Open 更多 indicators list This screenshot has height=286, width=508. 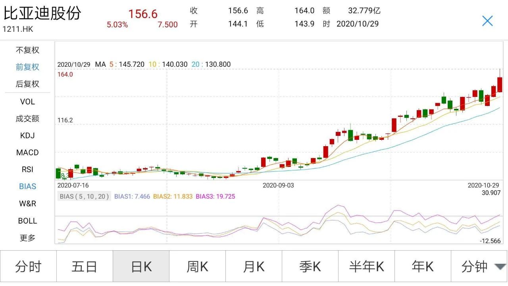click(27, 238)
